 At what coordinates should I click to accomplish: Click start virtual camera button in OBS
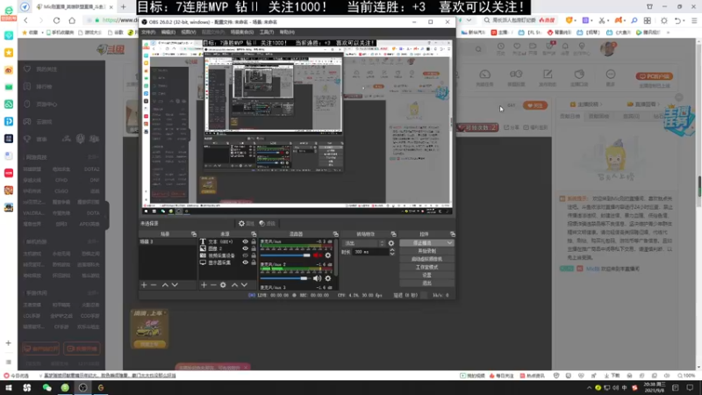[426, 259]
